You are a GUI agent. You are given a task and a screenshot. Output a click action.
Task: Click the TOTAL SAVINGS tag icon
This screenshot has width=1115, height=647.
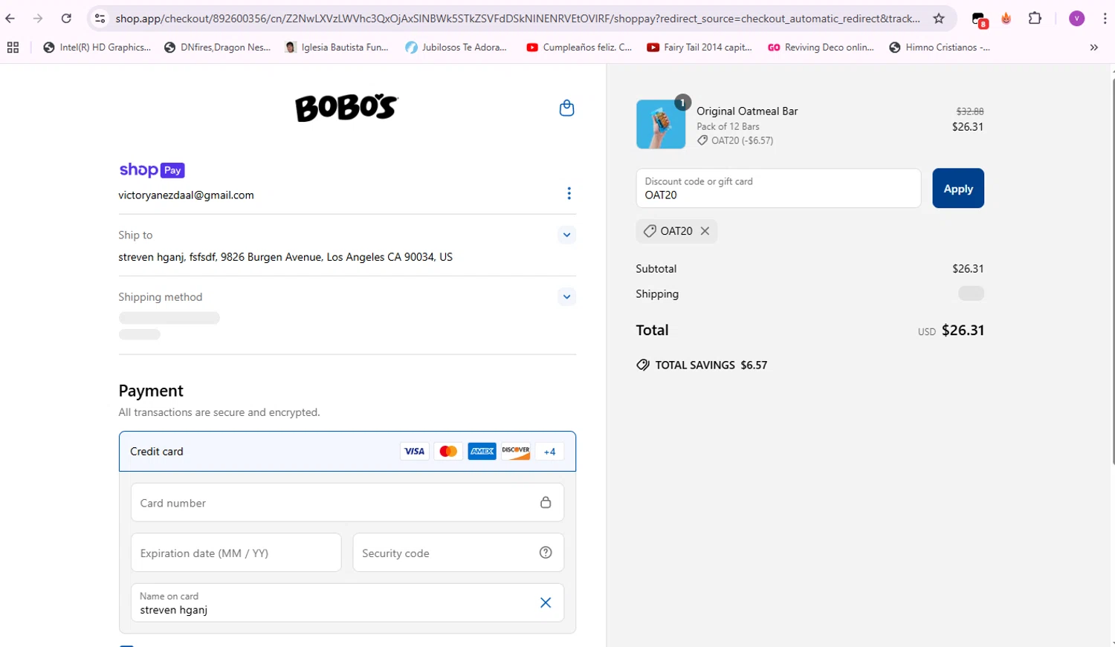(x=643, y=365)
